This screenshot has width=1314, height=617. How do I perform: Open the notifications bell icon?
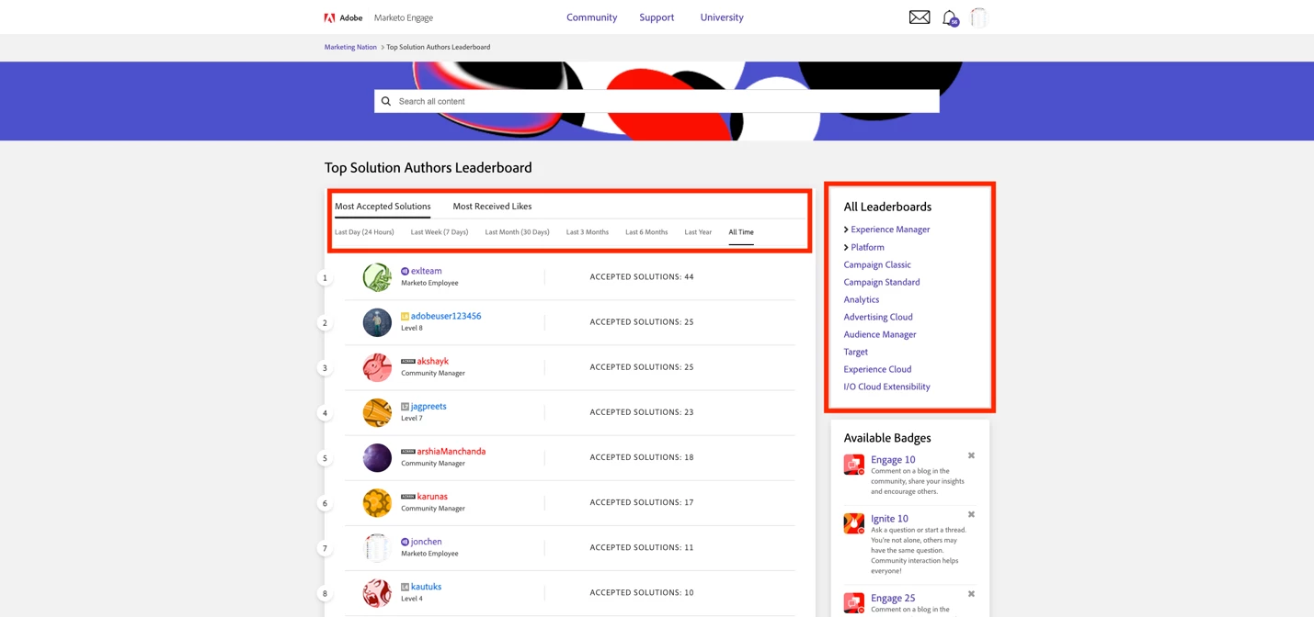click(x=950, y=18)
